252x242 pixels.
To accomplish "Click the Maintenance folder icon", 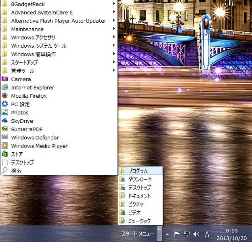I will 5,29.
